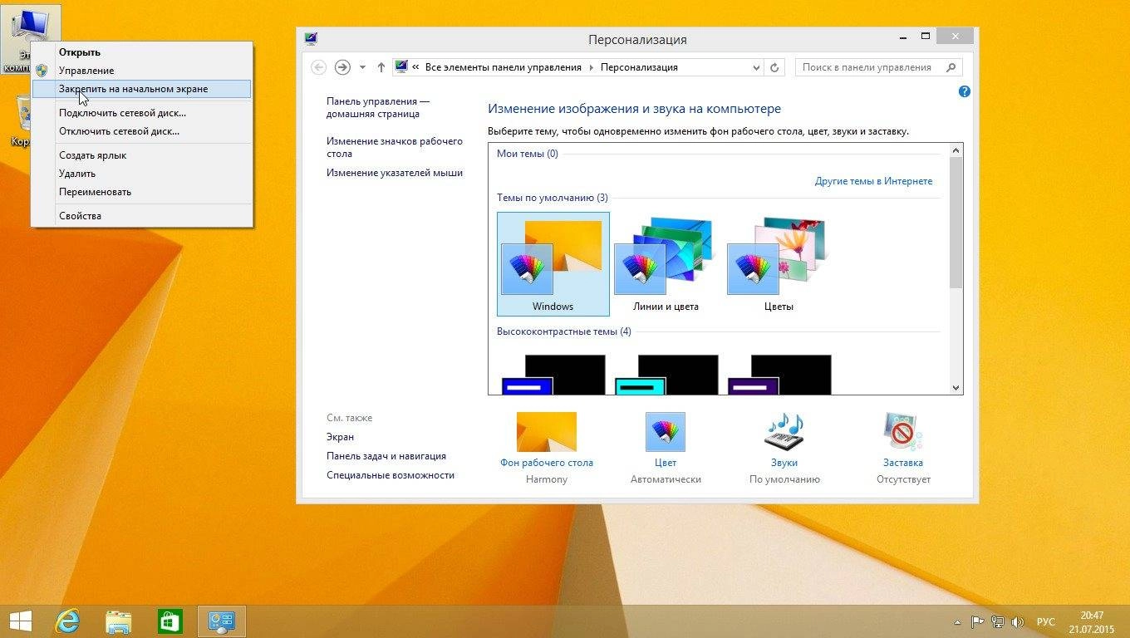Open the Sounds settings icon

pyautogui.click(x=784, y=432)
